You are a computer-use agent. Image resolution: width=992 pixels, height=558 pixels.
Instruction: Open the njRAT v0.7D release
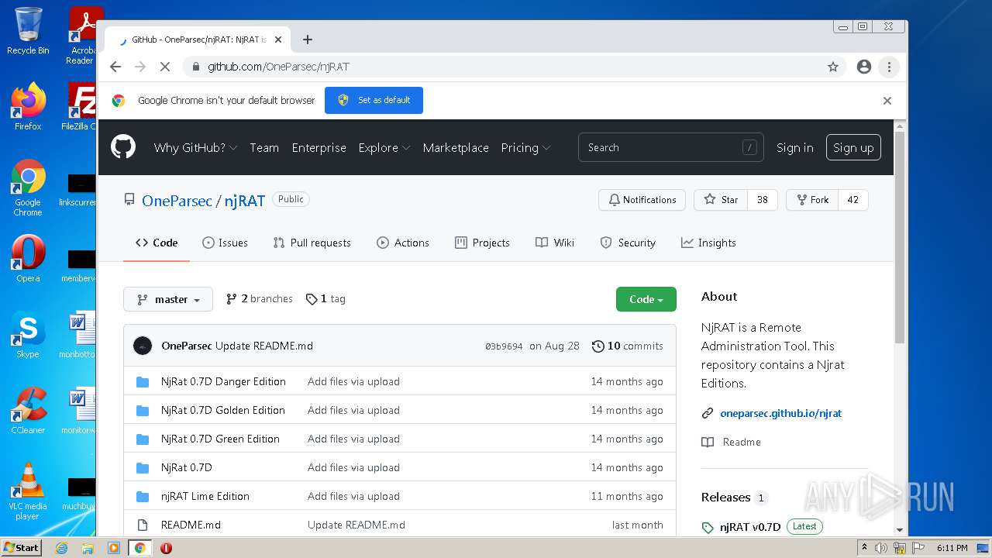click(x=749, y=527)
